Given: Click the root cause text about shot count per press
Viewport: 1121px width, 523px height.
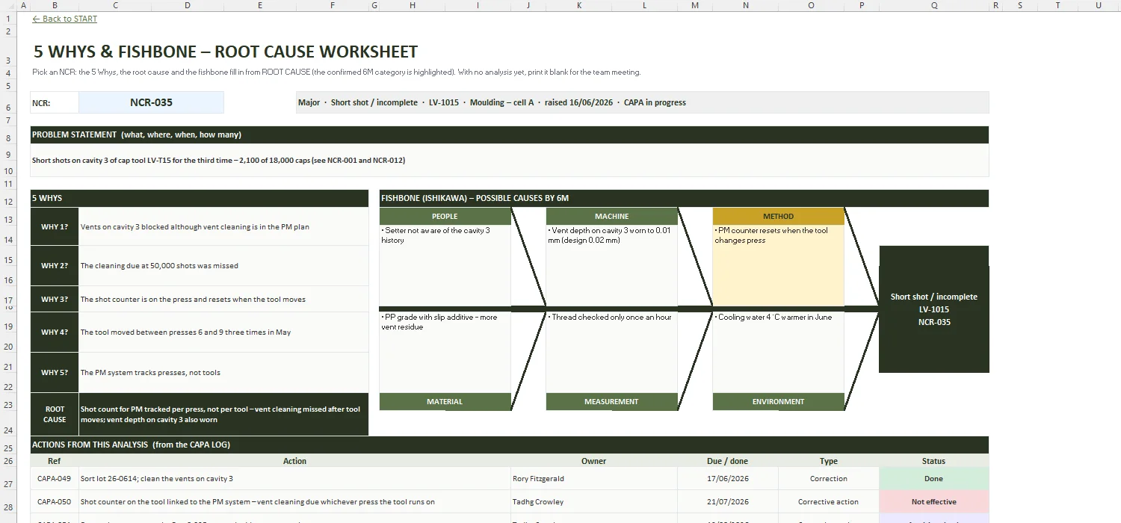Looking at the screenshot, I should 223,414.
